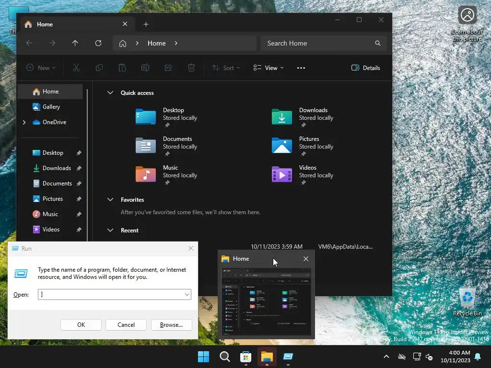Open the New dropdown menu
The height and width of the screenshot is (368, 491).
(x=41, y=68)
